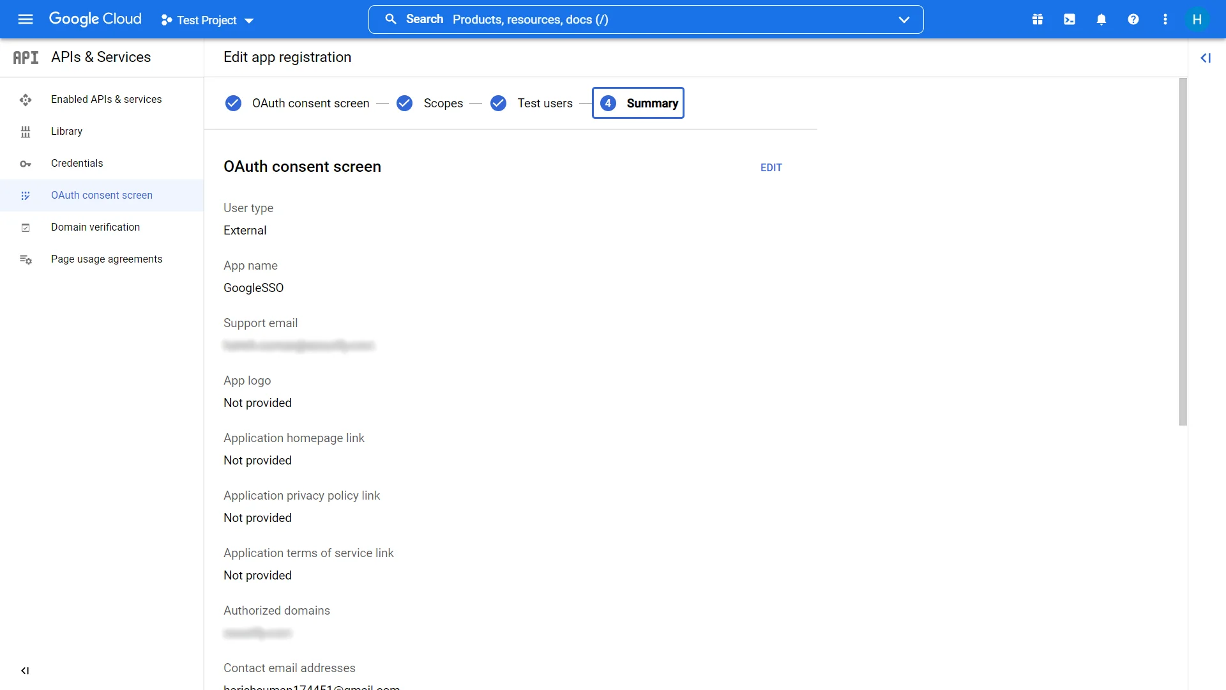Click the APIs & Services icon
Image resolution: width=1226 pixels, height=690 pixels.
[x=24, y=56]
